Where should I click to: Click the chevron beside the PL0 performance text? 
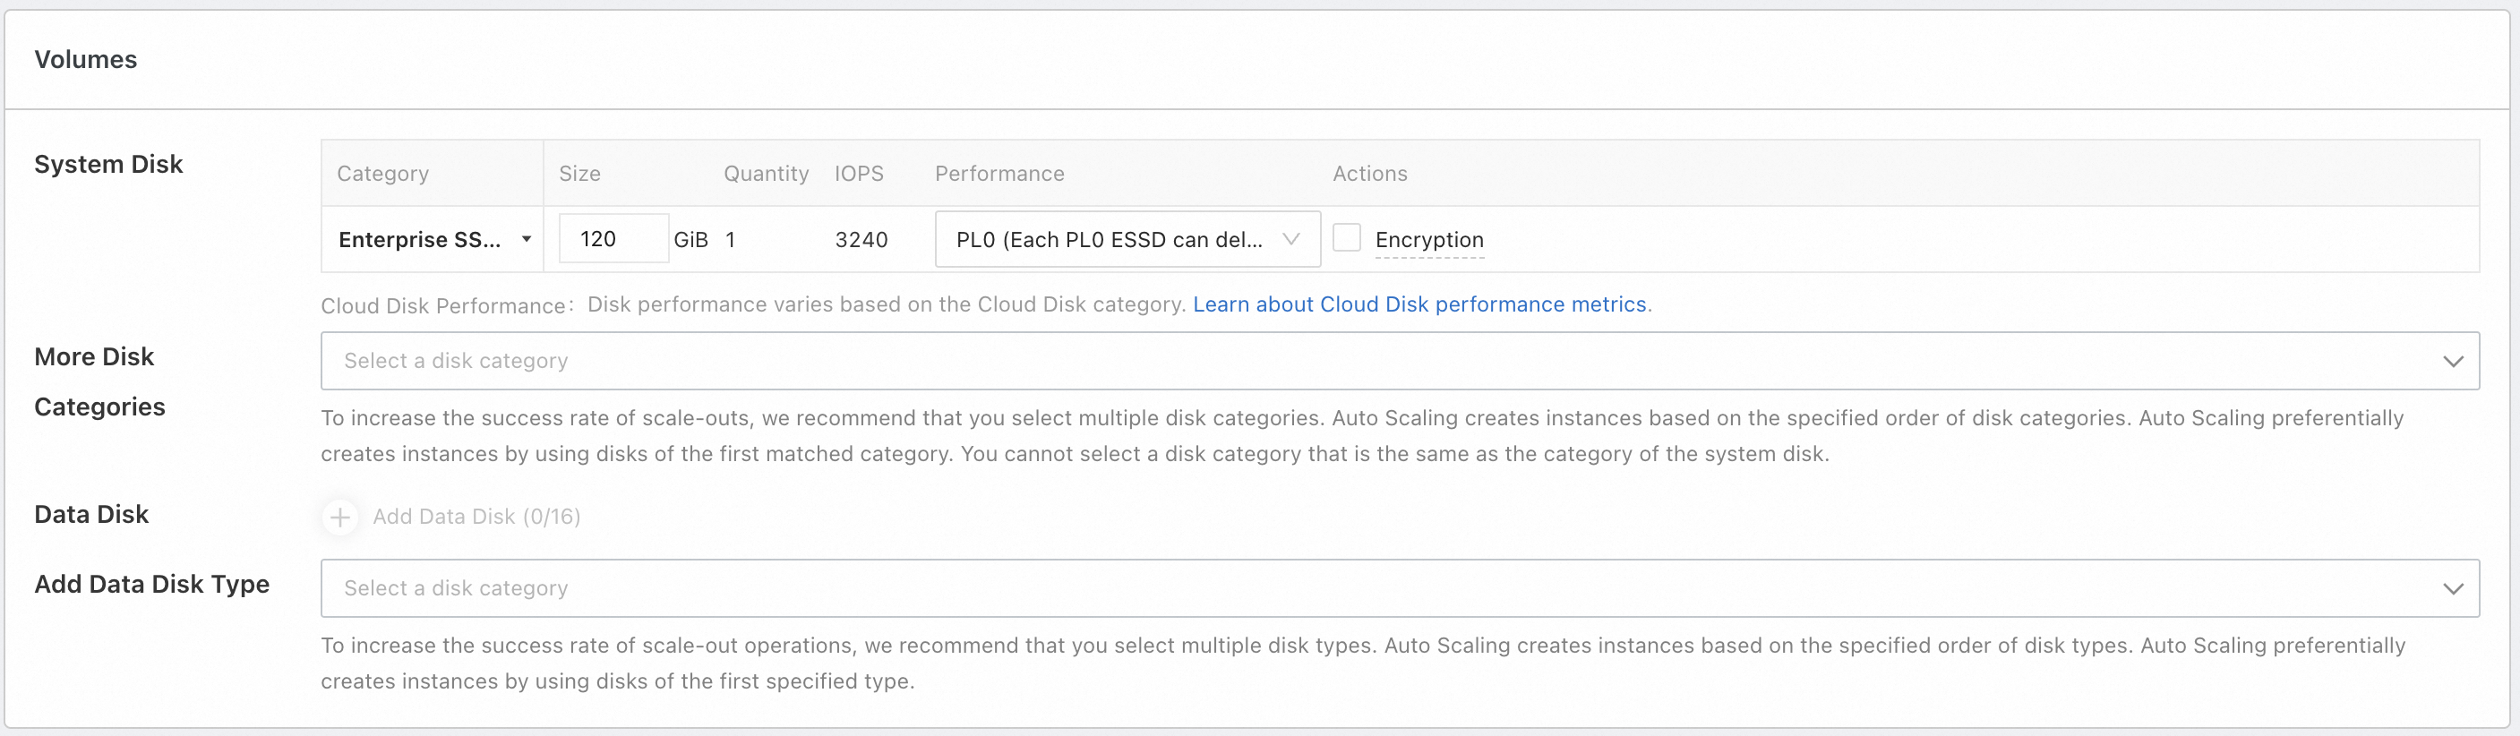(x=1291, y=239)
